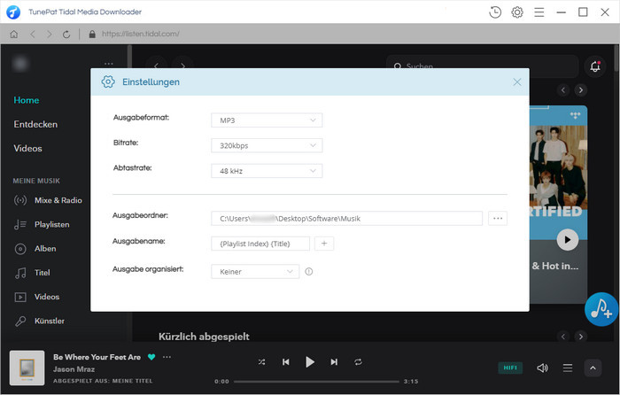Reload the page in the toolbar
Screen dimensions: 620x395
(66, 34)
